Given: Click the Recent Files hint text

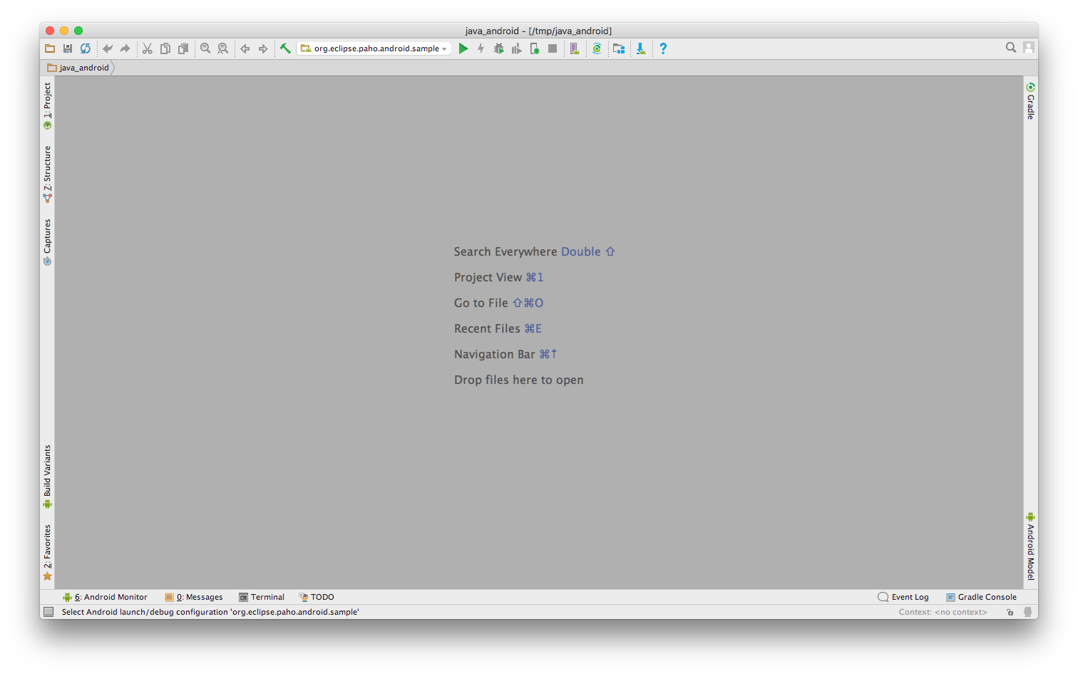Looking at the screenshot, I should pyautogui.click(x=498, y=328).
